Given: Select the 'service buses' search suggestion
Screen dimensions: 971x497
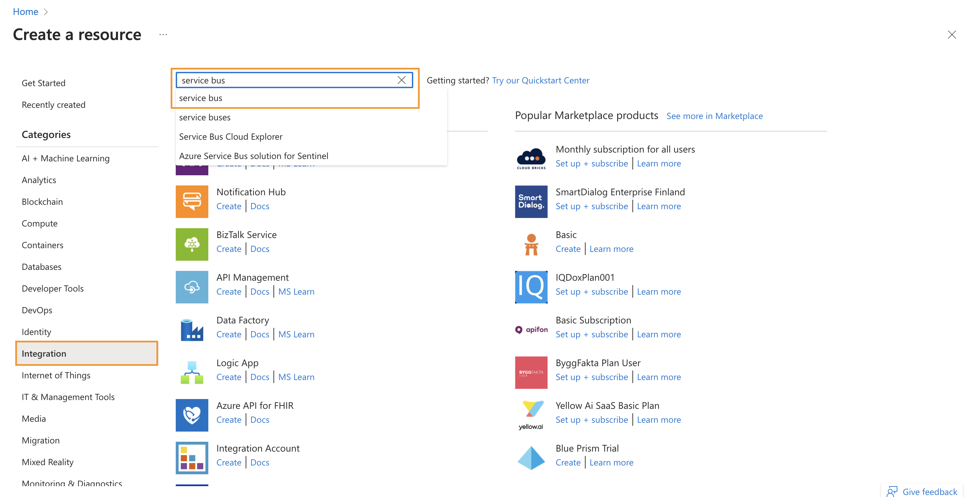Looking at the screenshot, I should pos(205,117).
